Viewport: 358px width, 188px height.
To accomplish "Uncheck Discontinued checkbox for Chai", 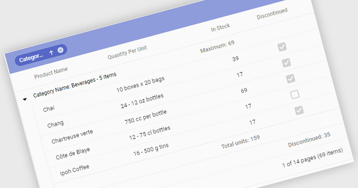I will point(282,47).
